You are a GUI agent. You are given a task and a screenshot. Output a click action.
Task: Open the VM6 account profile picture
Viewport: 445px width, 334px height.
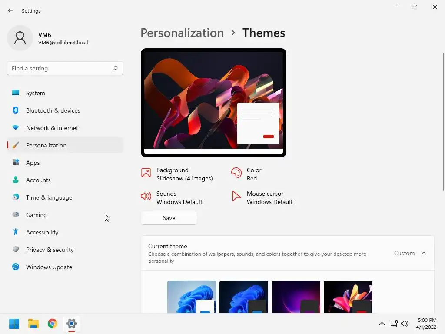pyautogui.click(x=20, y=38)
